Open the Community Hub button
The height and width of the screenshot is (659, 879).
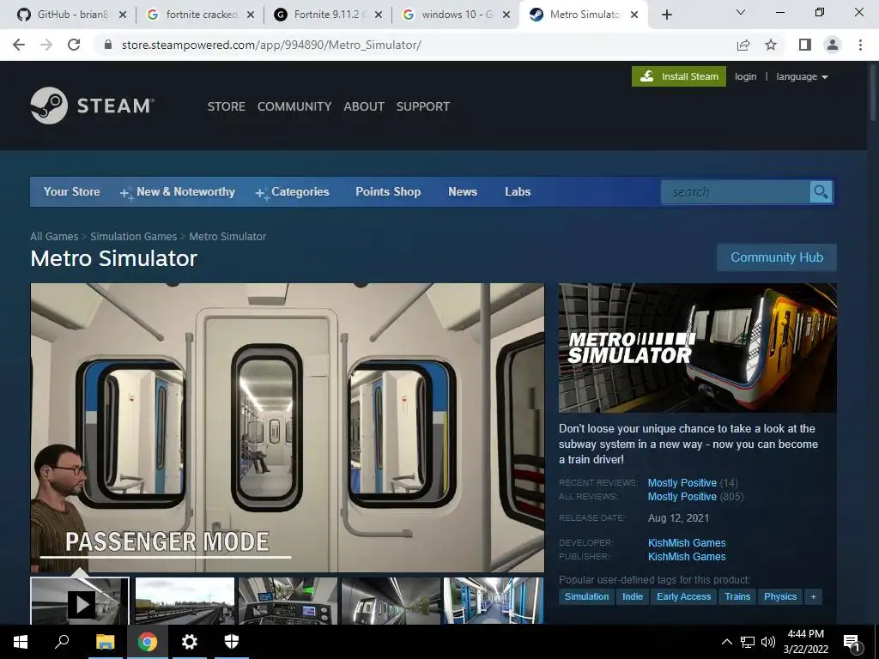776,257
